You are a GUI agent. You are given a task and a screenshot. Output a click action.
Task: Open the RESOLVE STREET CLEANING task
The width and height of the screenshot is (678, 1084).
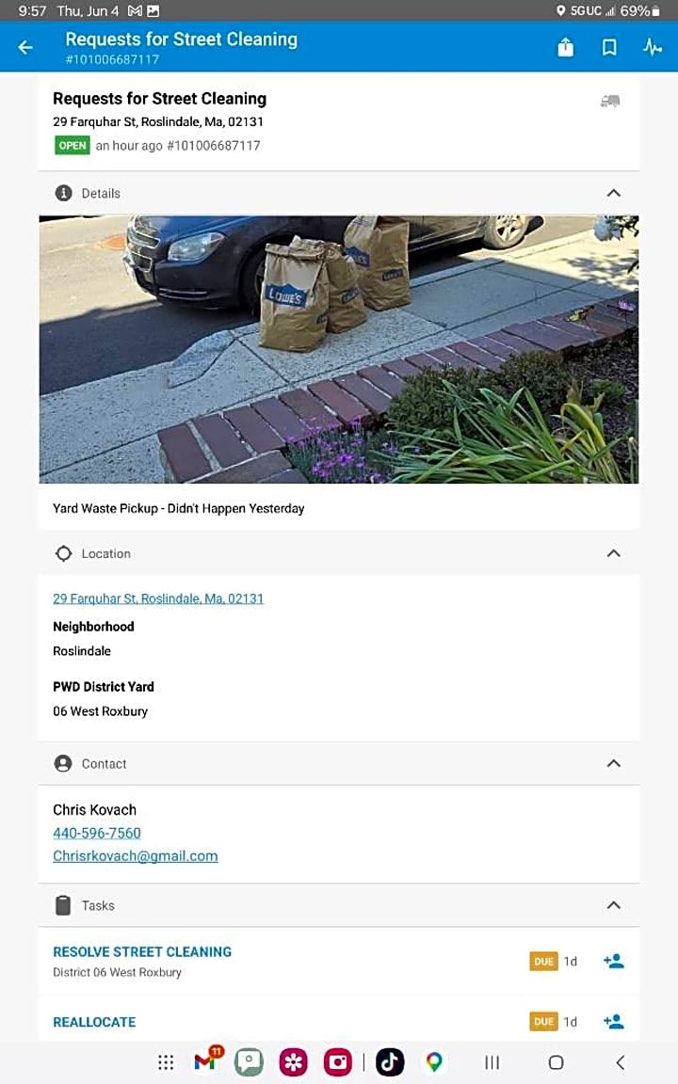[142, 952]
